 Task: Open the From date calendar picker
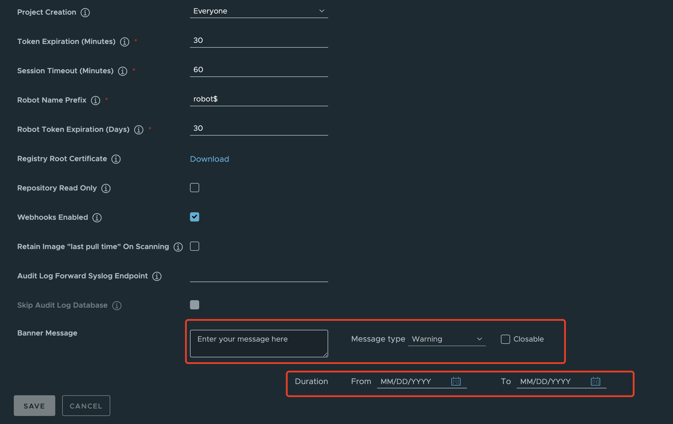point(456,381)
